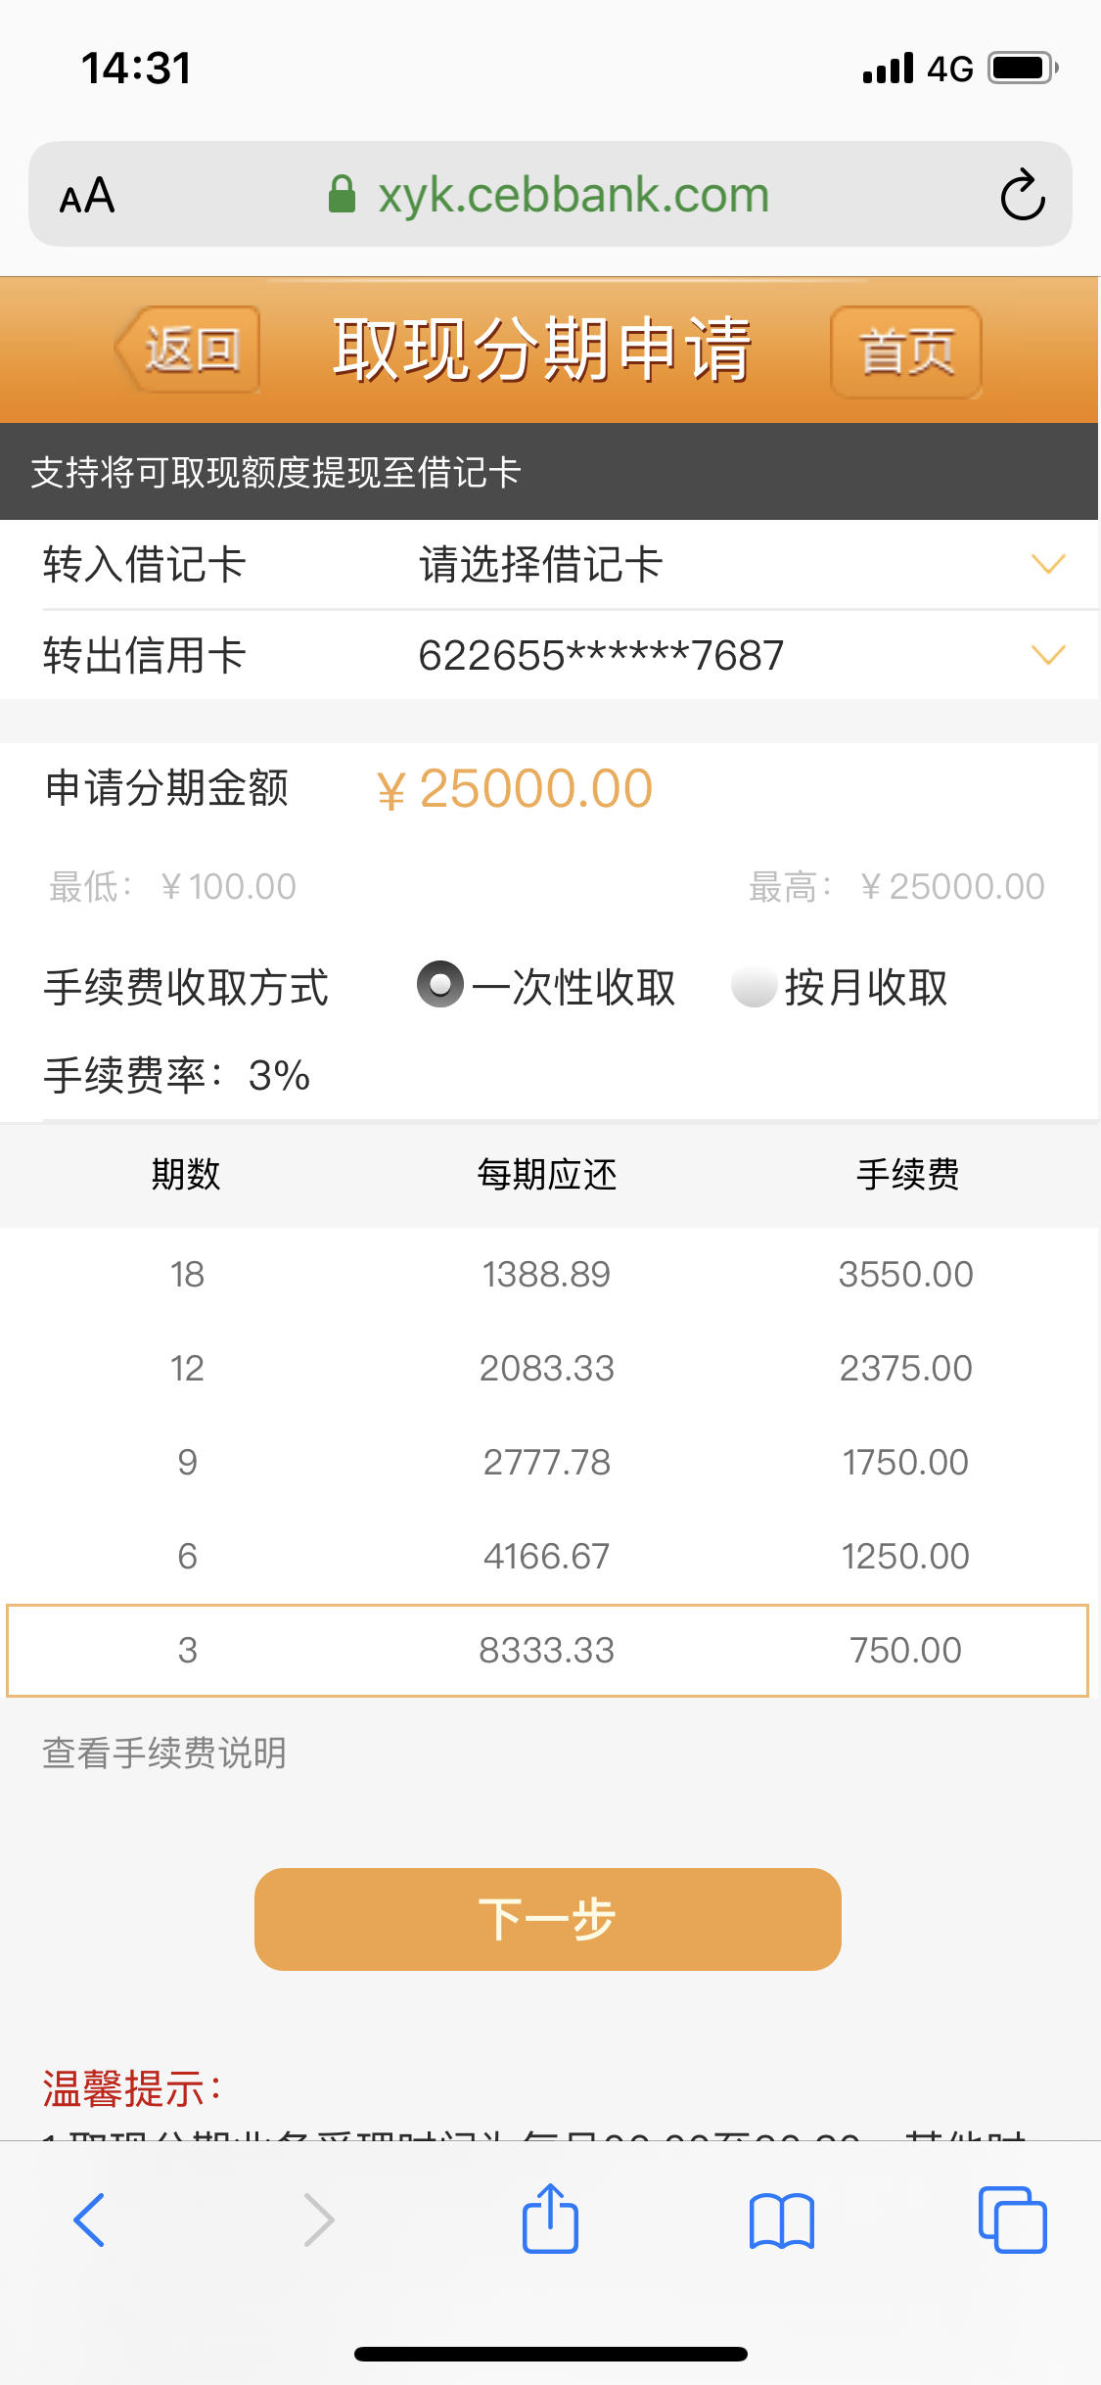Open the 查看手续费说明 link
1101x2385 pixels.
point(164,1753)
